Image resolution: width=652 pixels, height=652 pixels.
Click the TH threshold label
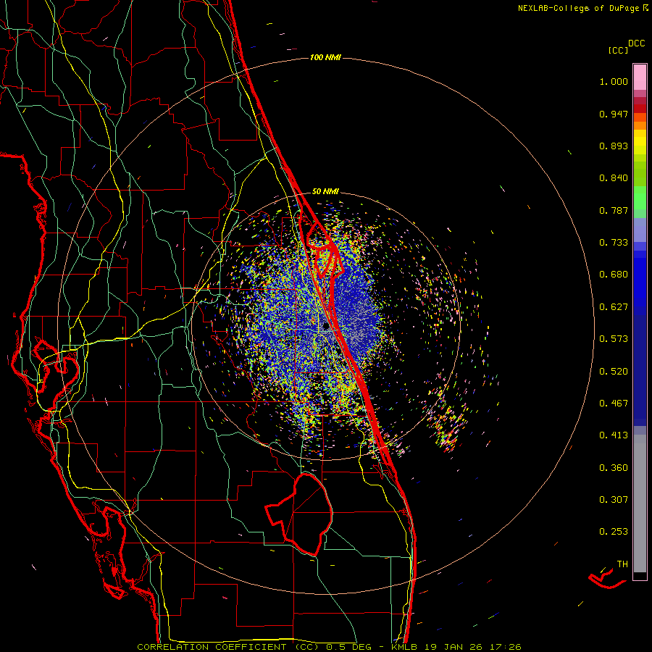click(622, 564)
